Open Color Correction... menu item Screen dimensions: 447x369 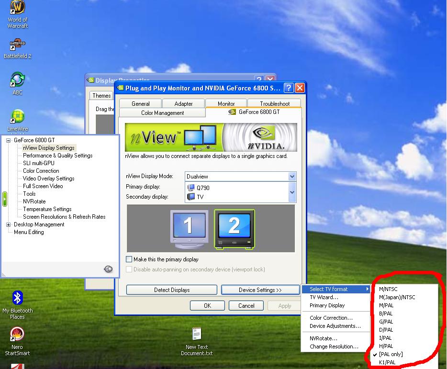click(335, 318)
